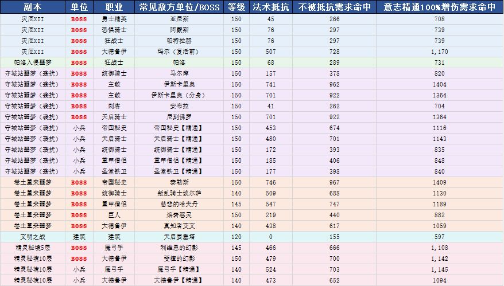Click the 精灵秘境5层 dungeon cell
The height and width of the screenshot is (286, 504).
click(33, 248)
